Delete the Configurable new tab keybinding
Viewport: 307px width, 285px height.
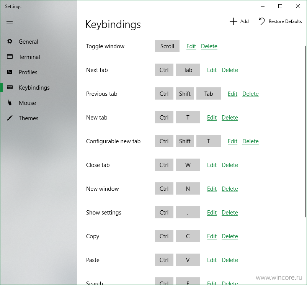(x=250, y=141)
